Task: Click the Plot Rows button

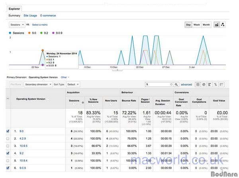Action: pyautogui.click(x=16, y=84)
